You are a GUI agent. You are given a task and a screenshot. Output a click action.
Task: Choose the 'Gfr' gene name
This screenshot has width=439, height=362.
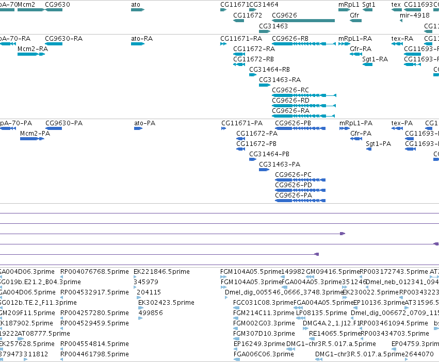[354, 15]
